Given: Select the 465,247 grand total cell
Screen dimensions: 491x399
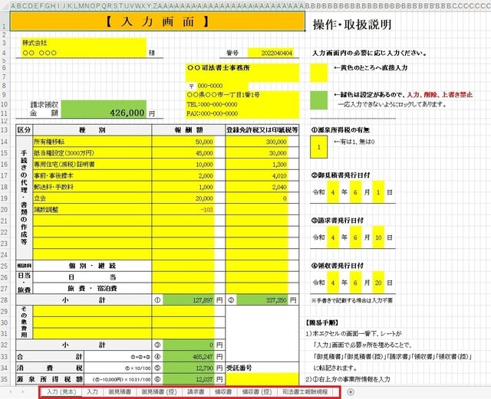Looking at the screenshot, I should [189, 356].
